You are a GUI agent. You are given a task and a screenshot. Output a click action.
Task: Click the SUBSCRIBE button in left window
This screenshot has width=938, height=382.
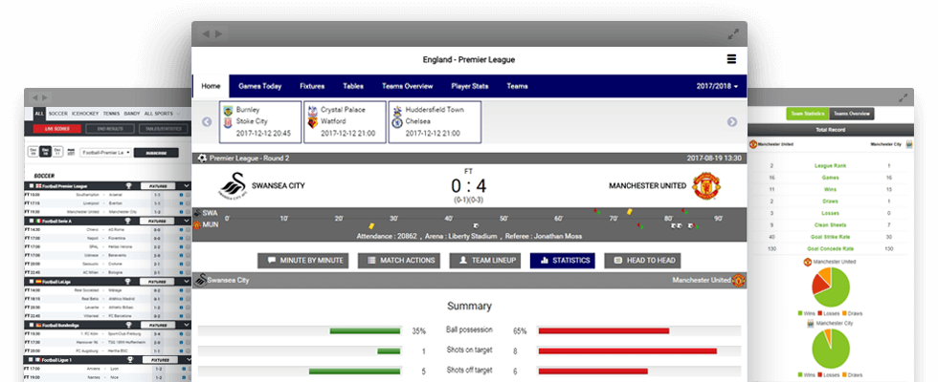(x=156, y=153)
